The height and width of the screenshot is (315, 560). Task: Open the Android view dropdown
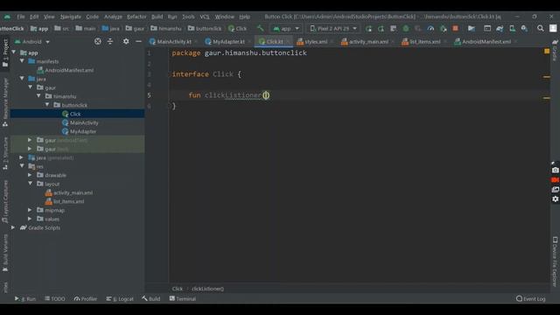(32, 42)
